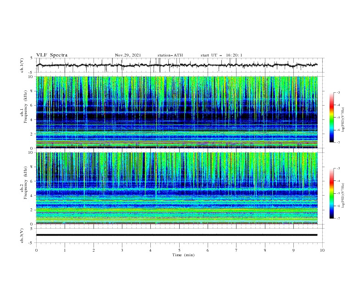Viewport: 363px width, 281px height.
Task: Click the ch.1 "log(PSD)(V²/Hz)" color bar title
Action: 343,120
